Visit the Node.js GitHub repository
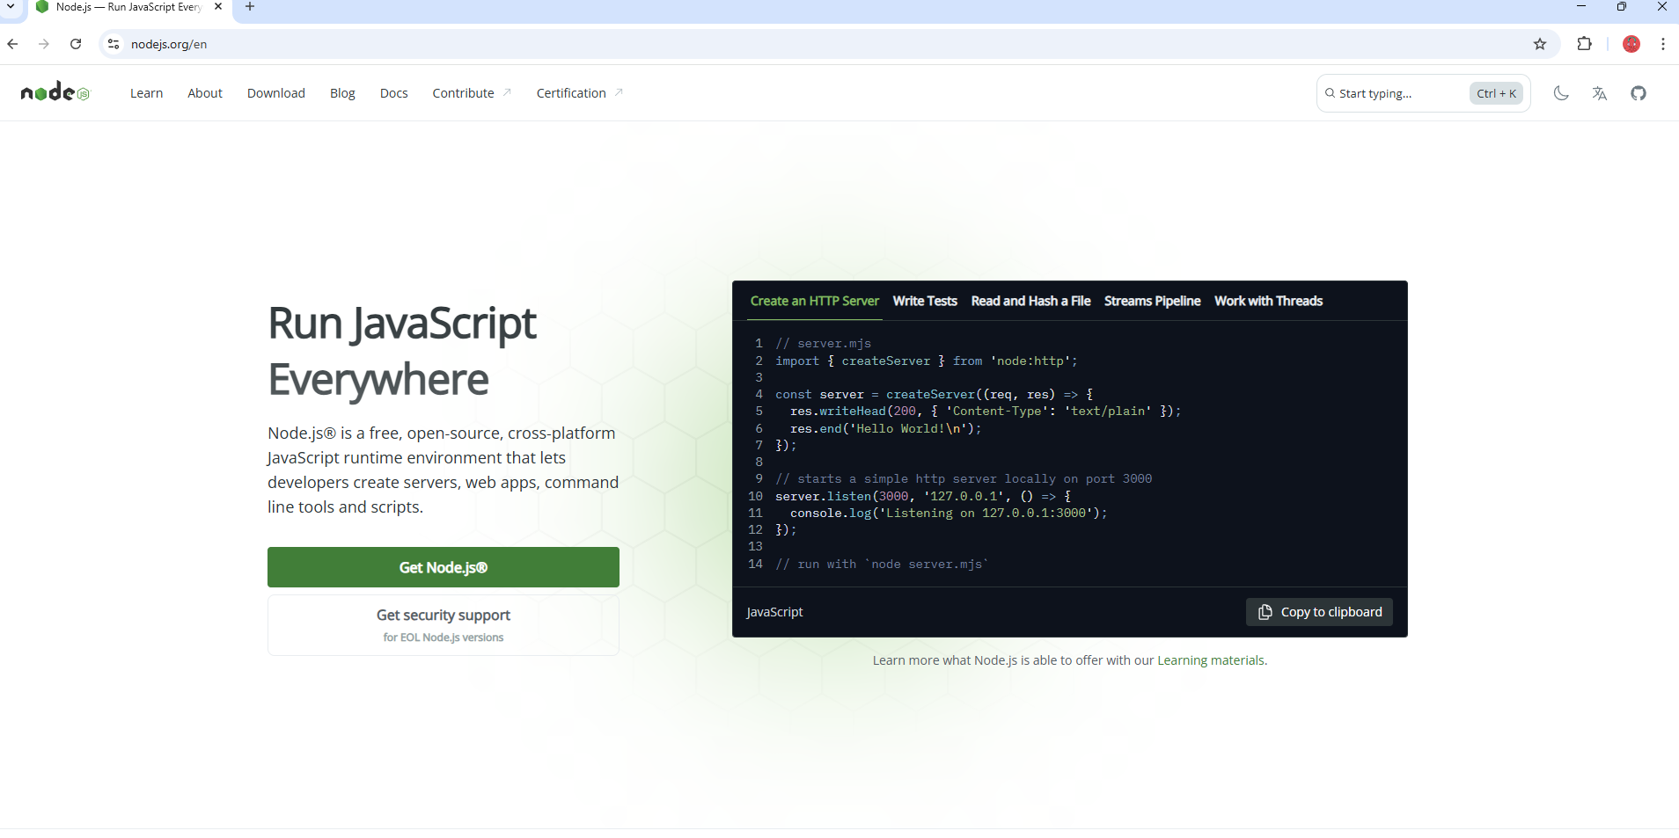Viewport: 1679px width, 838px height. click(1638, 92)
